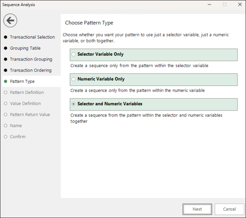Close the Sequence Analysis window
246x218 pixels.
(240, 5)
